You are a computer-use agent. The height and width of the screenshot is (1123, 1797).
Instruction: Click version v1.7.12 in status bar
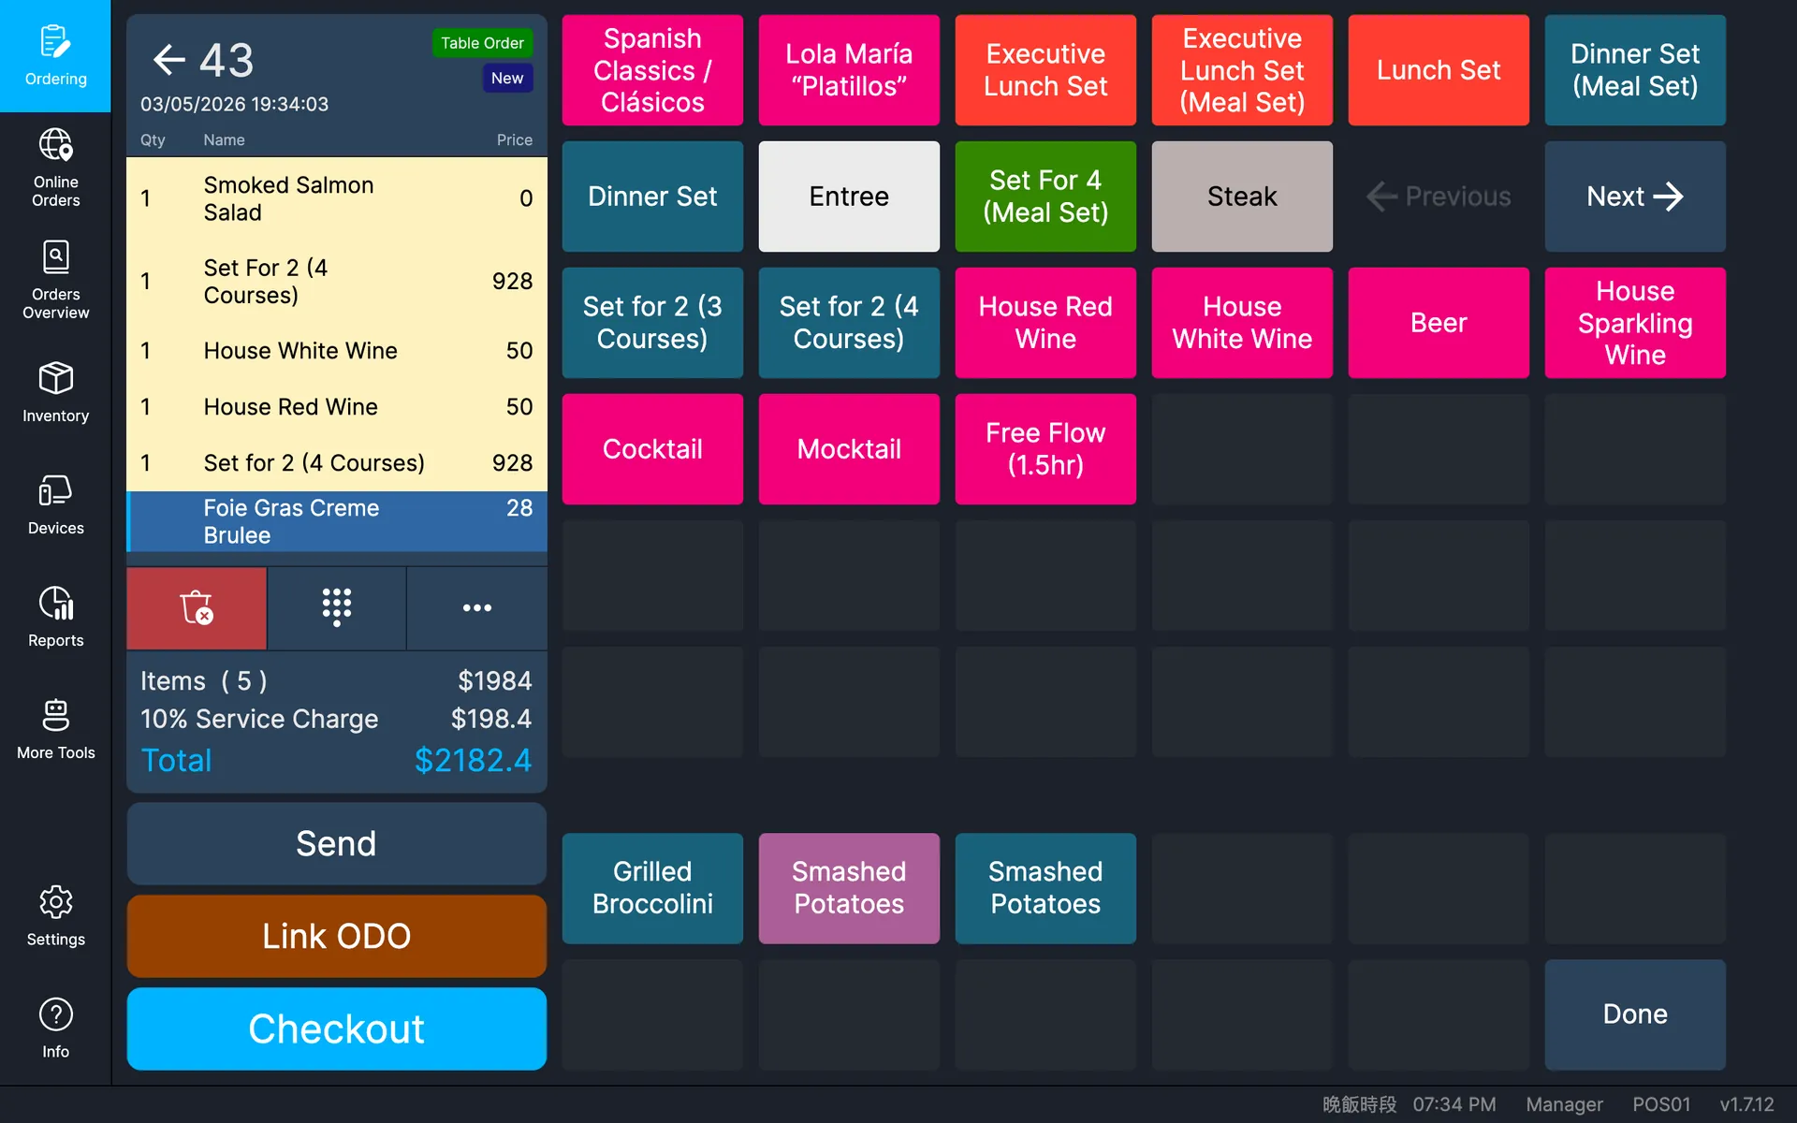[x=1746, y=1104]
